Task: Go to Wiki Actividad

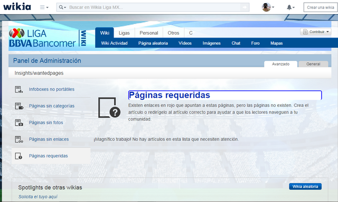Action: point(114,43)
